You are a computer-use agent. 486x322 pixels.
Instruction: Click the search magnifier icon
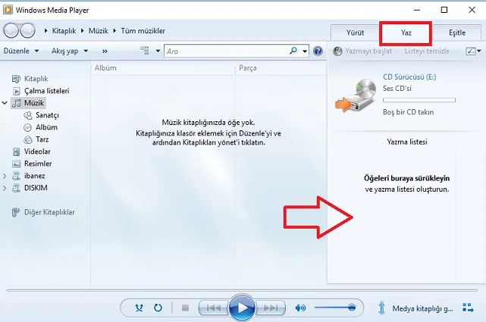[293, 51]
